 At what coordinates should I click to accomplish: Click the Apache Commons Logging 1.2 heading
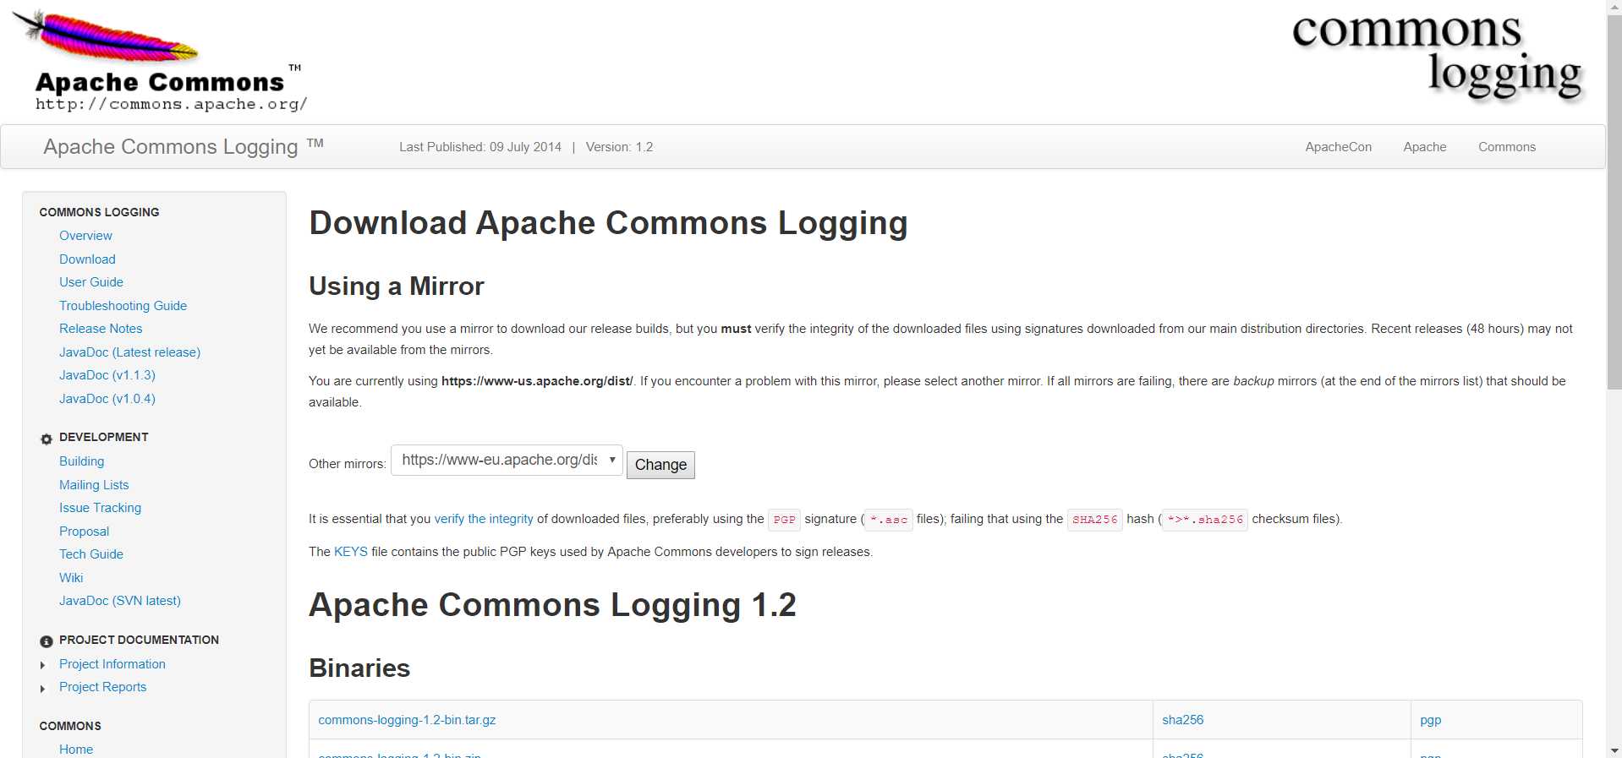tap(552, 605)
